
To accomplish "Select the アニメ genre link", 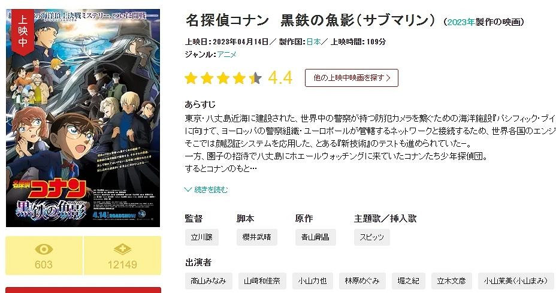I will [226, 55].
